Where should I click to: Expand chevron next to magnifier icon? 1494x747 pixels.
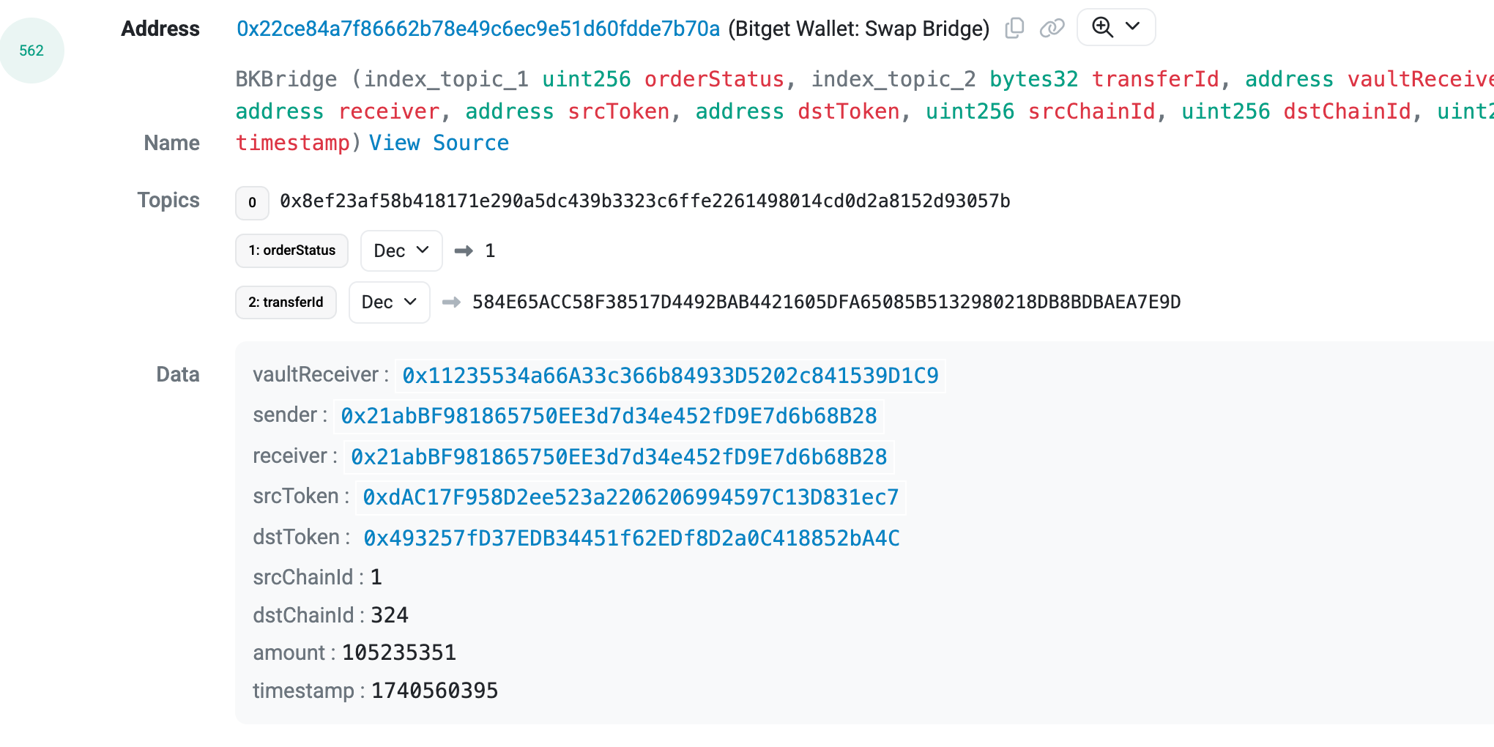[1133, 27]
